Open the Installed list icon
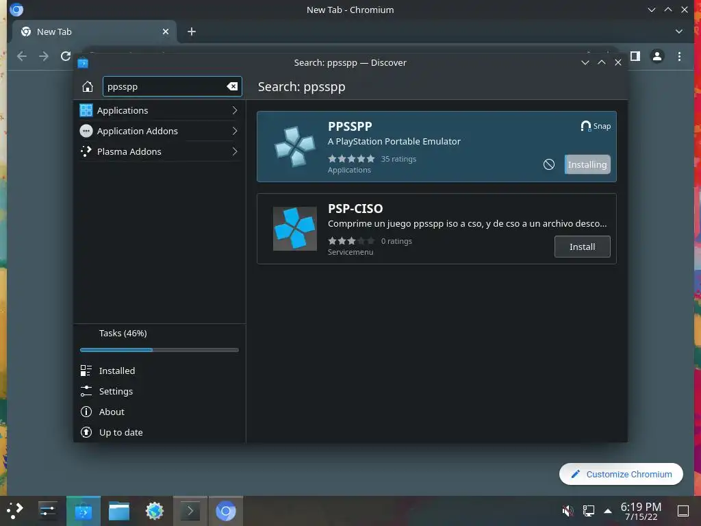Image resolution: width=701 pixels, height=526 pixels. click(x=86, y=371)
